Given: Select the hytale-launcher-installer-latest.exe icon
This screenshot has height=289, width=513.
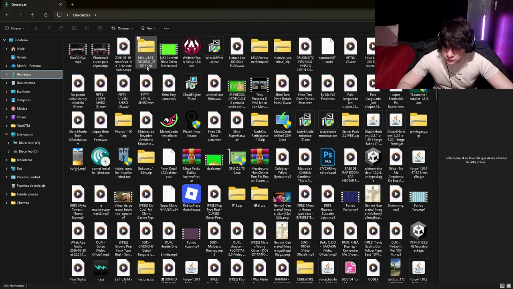Looking at the screenshot, I should (123, 157).
